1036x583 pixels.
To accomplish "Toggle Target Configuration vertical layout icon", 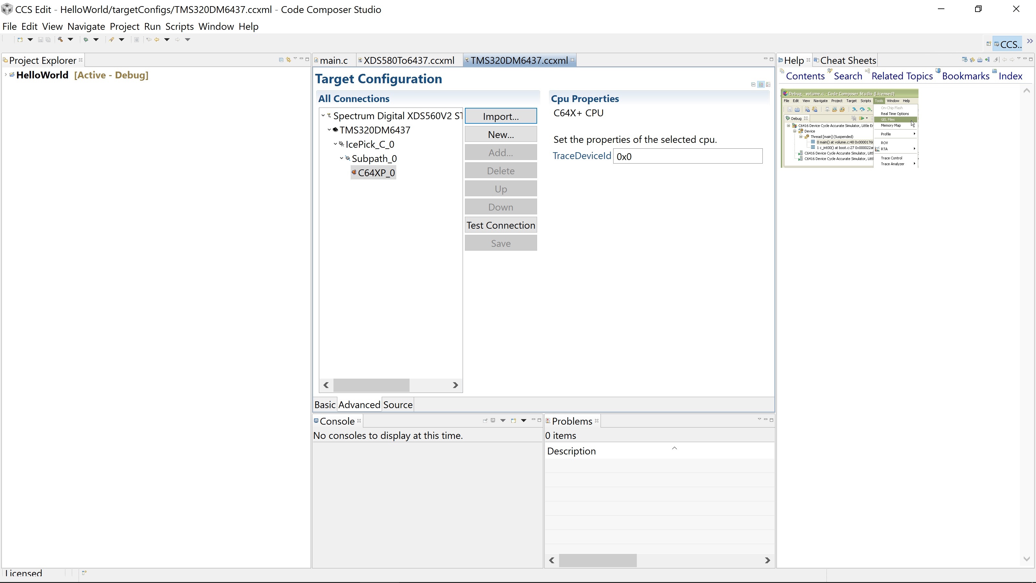I will [x=768, y=85].
